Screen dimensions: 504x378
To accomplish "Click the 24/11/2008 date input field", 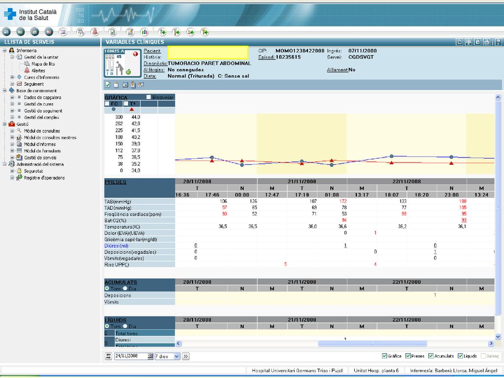I will click(130, 356).
